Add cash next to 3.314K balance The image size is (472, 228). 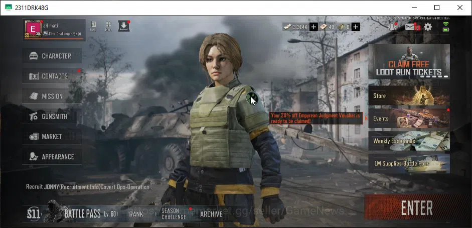tap(313, 27)
